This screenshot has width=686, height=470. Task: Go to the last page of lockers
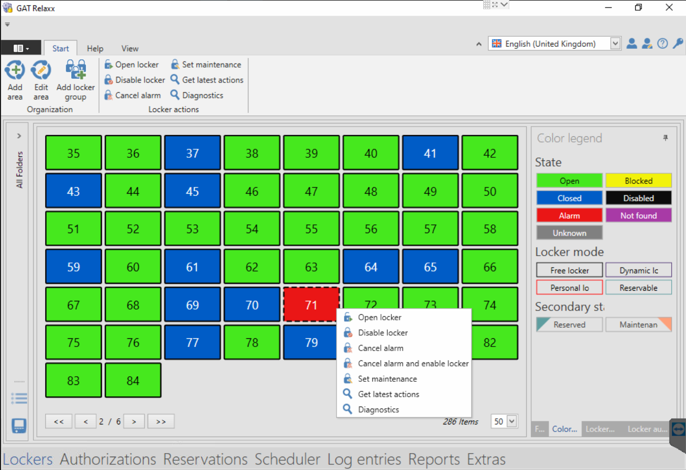(x=161, y=421)
